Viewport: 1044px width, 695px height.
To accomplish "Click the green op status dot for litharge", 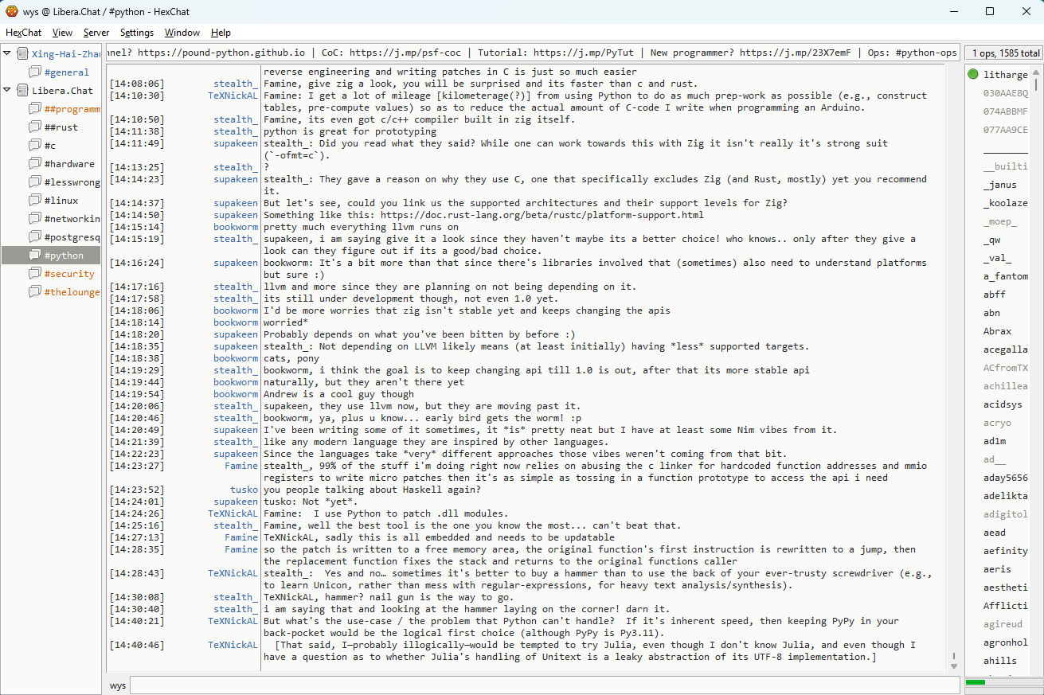I will [x=973, y=75].
